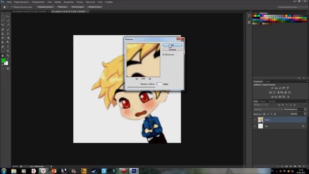Toggle lock transparent pixels
The image size is (309, 174).
tap(264, 114)
